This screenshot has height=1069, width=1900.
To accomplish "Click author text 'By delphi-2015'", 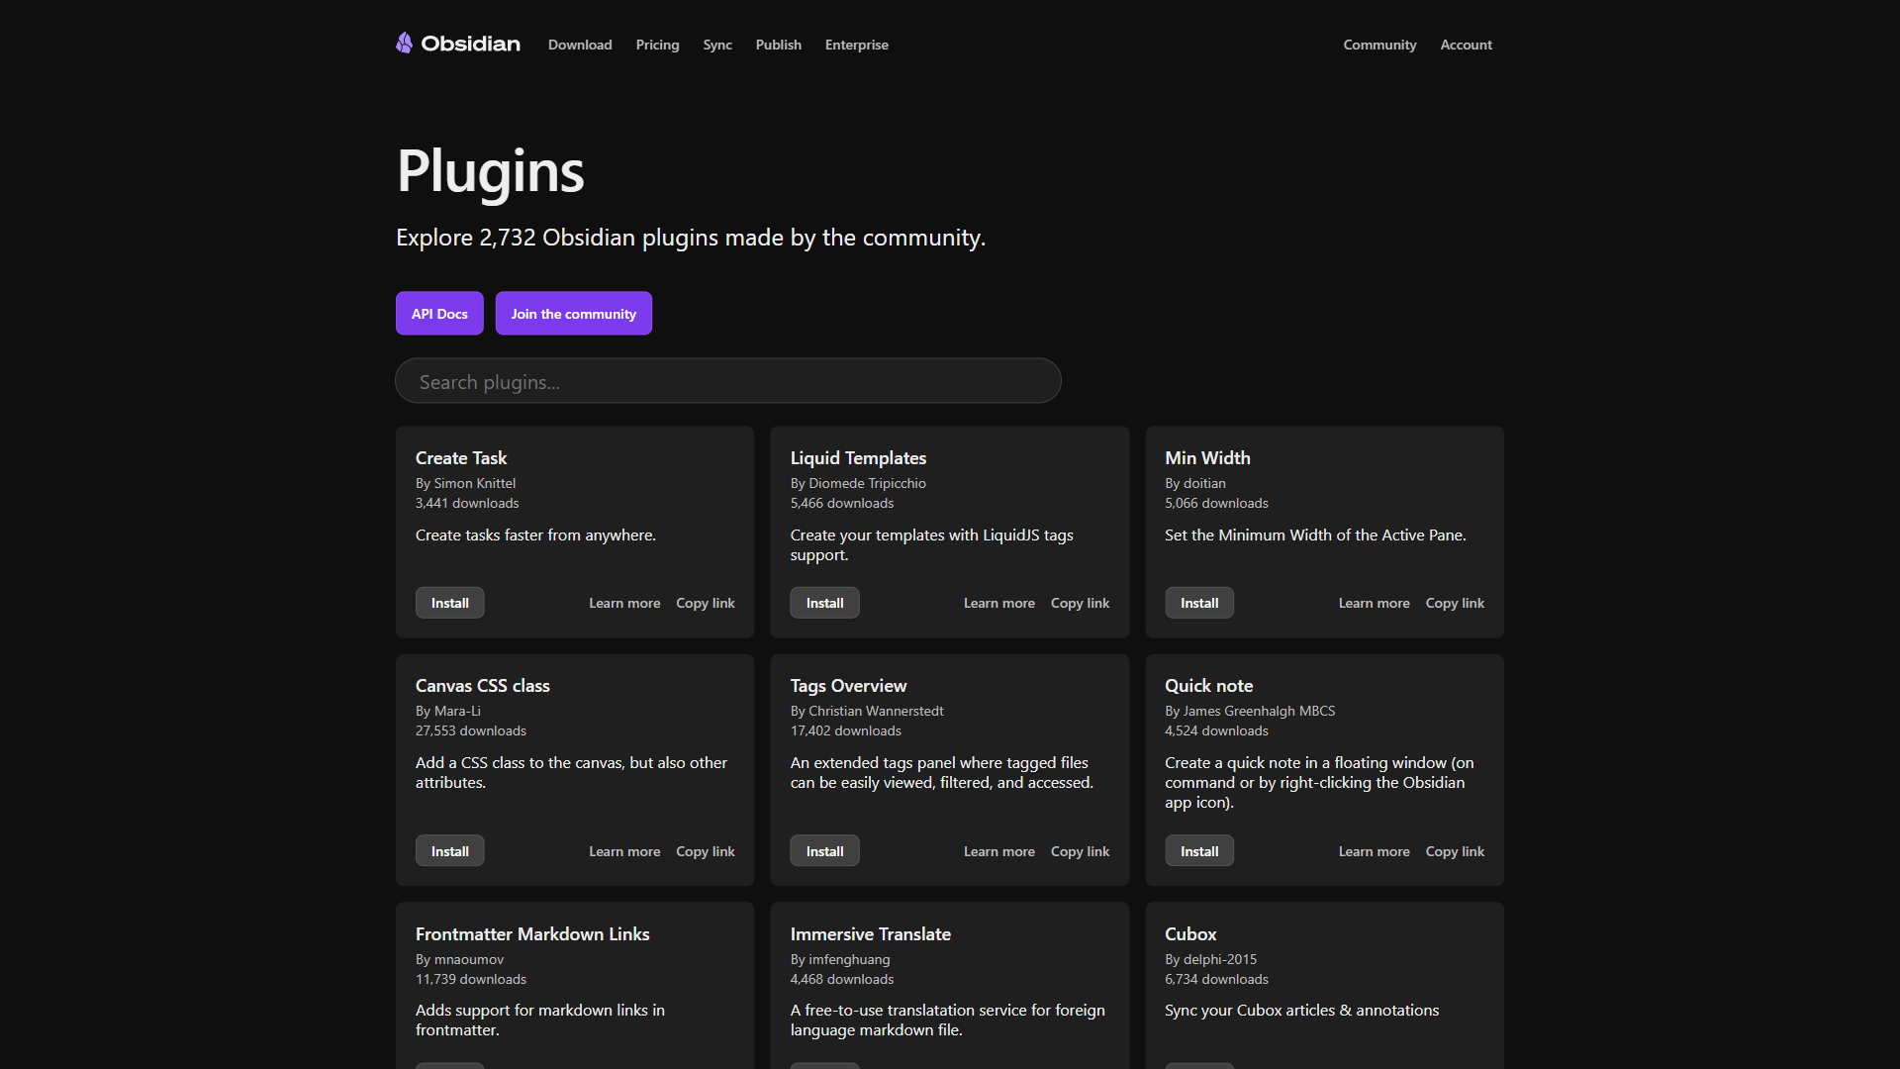I will [1210, 959].
